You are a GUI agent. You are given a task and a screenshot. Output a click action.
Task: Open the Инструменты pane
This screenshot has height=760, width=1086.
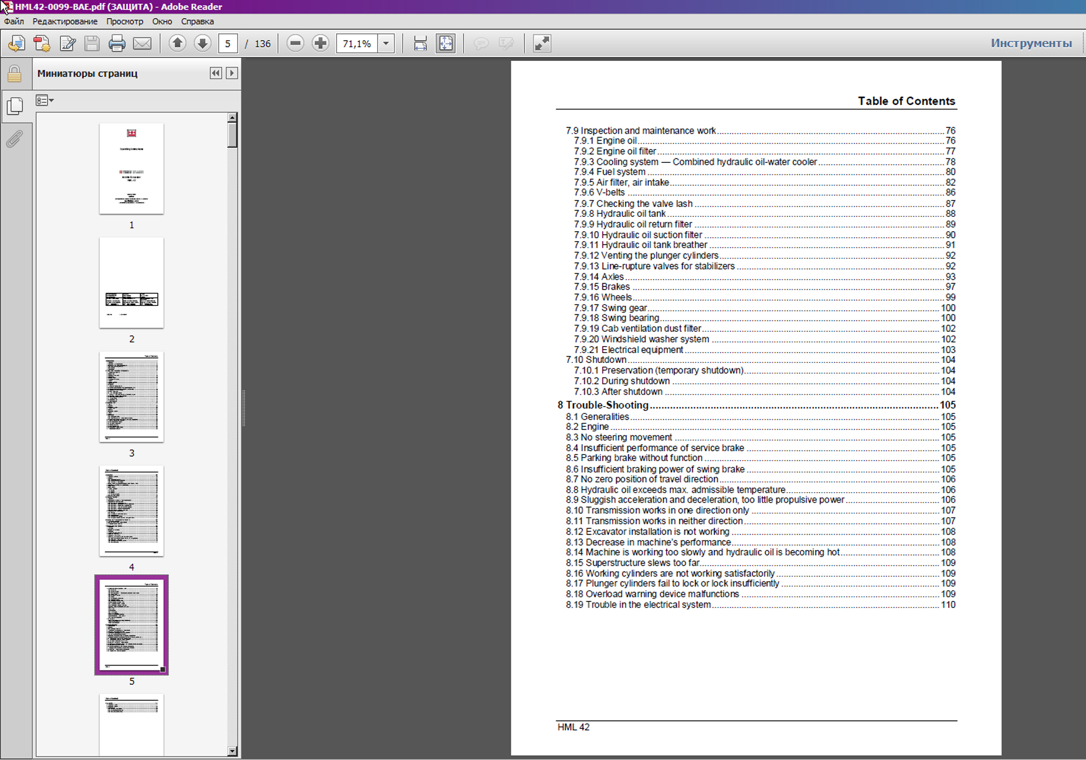coord(1031,43)
